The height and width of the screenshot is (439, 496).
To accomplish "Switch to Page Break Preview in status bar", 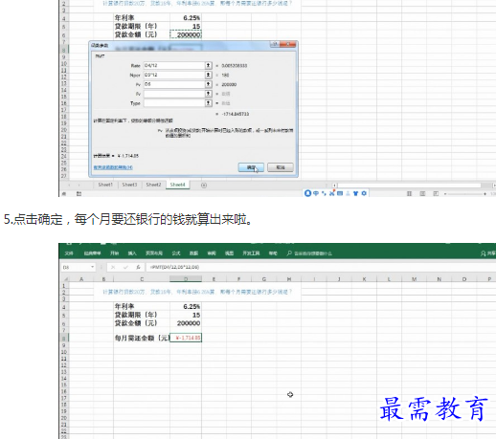I will point(436,193).
